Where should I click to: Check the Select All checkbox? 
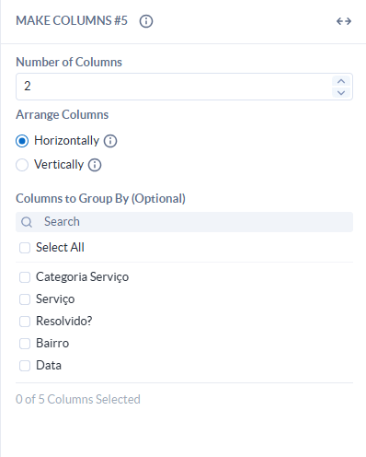pos(25,248)
